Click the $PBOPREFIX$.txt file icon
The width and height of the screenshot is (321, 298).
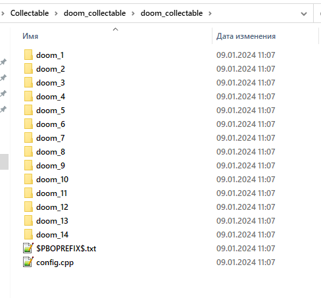[x=28, y=248]
